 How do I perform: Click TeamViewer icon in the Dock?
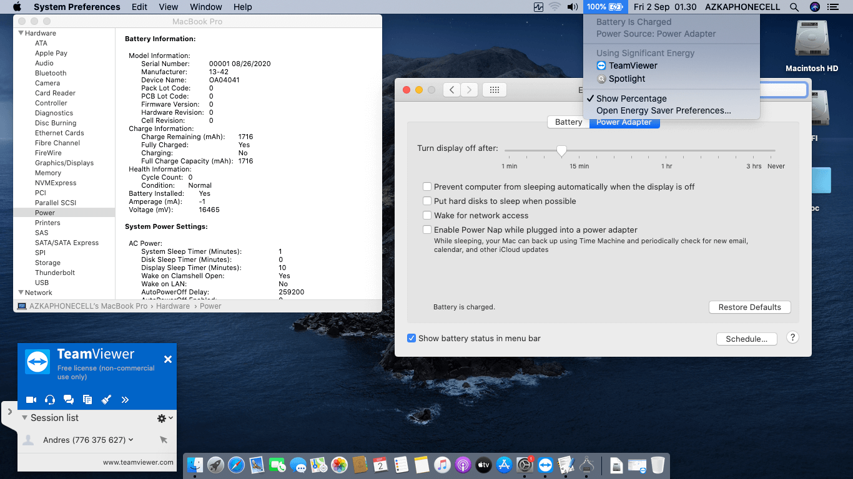[545, 465]
